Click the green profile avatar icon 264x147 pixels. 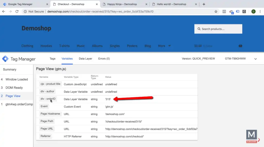pos(253,12)
